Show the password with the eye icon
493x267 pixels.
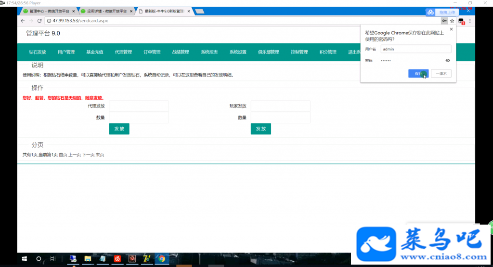(x=448, y=60)
